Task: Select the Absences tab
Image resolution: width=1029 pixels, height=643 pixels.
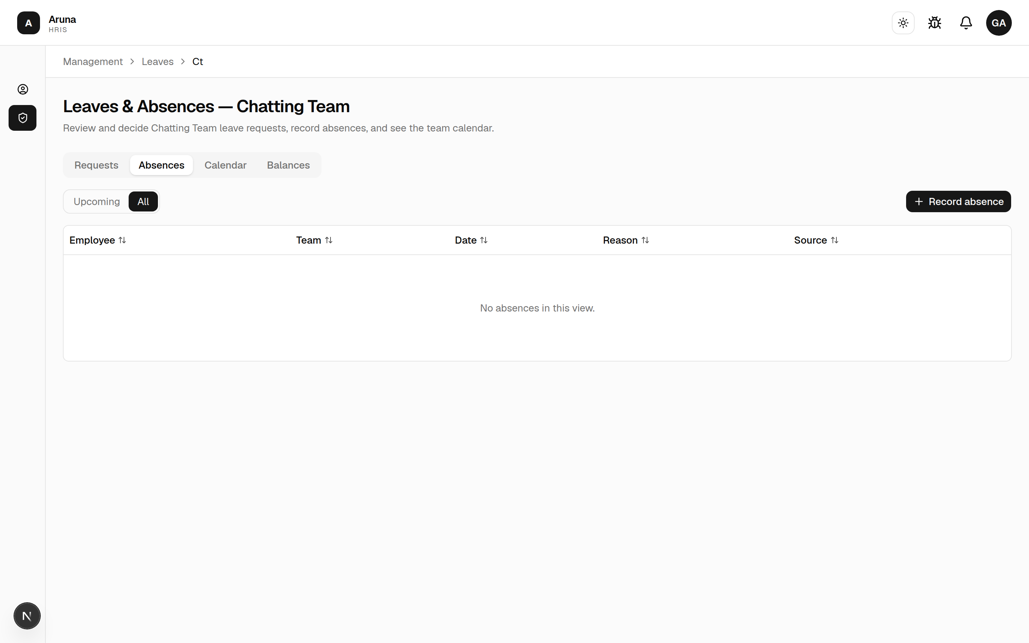Action: point(161,165)
